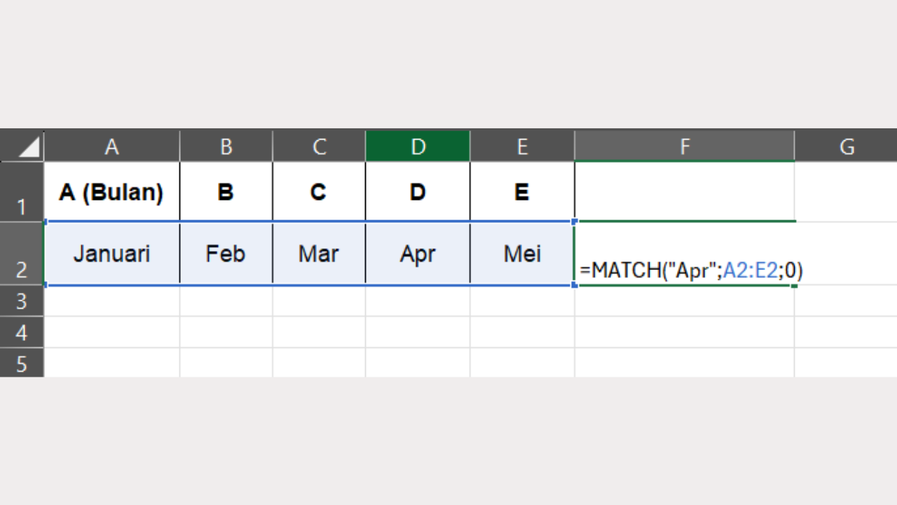Select column header A
The width and height of the screenshot is (897, 505).
tap(111, 146)
